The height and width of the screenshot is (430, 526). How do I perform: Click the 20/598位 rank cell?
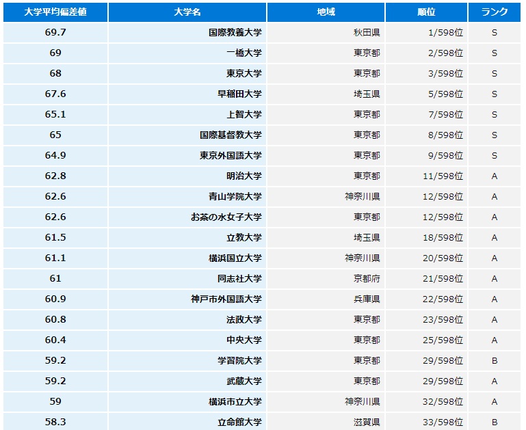point(426,258)
